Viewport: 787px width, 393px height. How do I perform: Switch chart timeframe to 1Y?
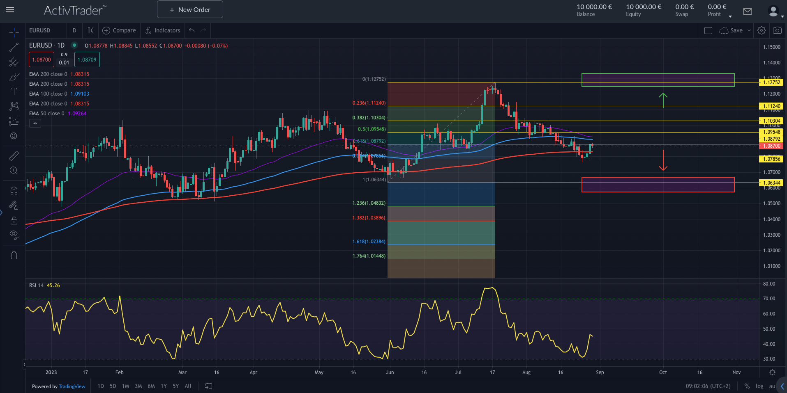163,386
